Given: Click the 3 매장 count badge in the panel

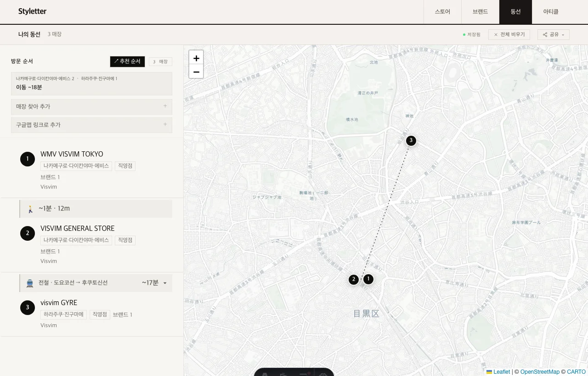Looking at the screenshot, I should coord(160,61).
